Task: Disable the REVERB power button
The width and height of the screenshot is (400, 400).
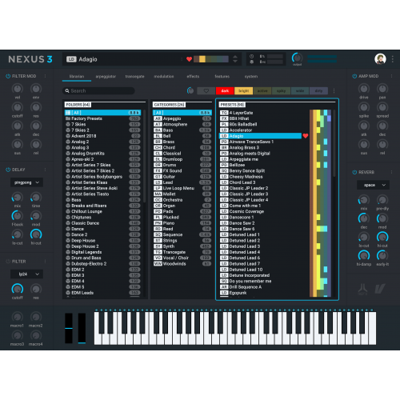Action: [x=354, y=172]
